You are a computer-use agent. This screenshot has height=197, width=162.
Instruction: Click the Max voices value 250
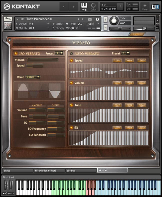pos(80,24)
